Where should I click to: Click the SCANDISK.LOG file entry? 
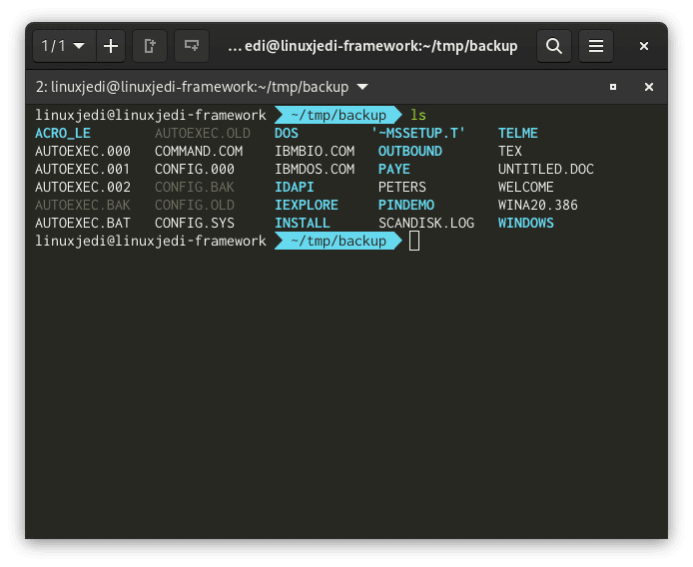click(425, 223)
